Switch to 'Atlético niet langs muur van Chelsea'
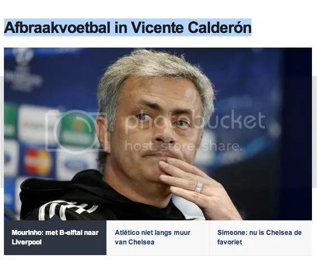This screenshot has width=317, height=264. coord(158,237)
